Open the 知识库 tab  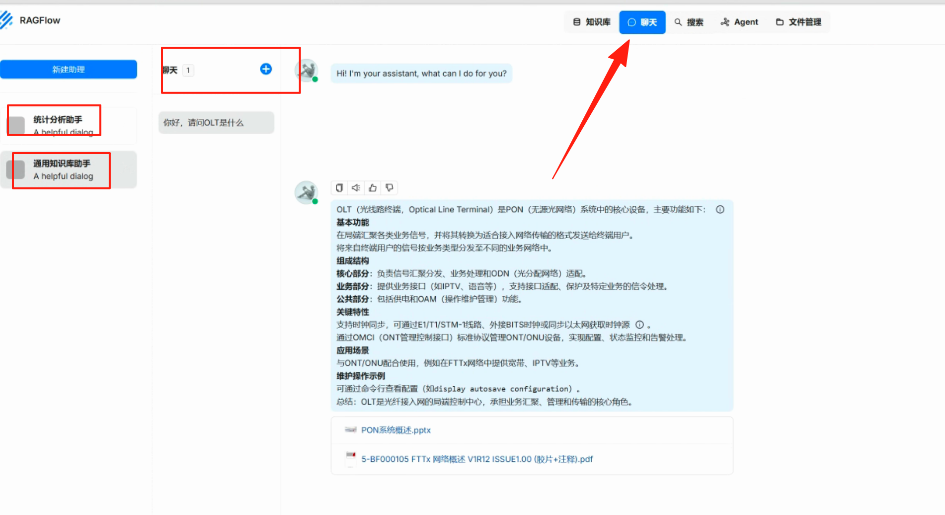click(x=592, y=22)
